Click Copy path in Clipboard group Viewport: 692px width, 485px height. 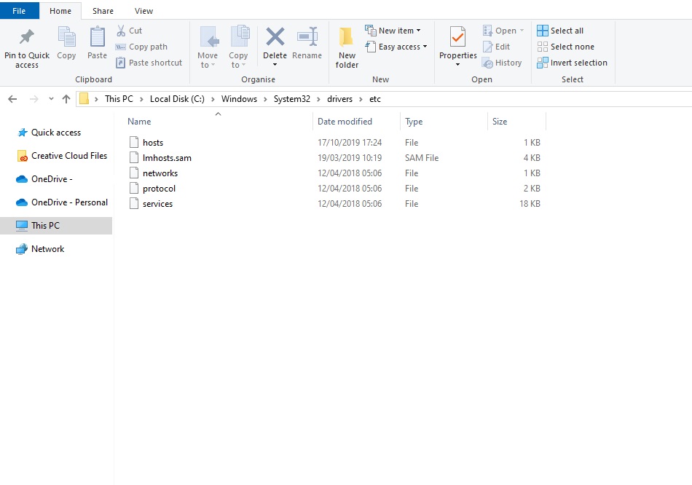141,47
